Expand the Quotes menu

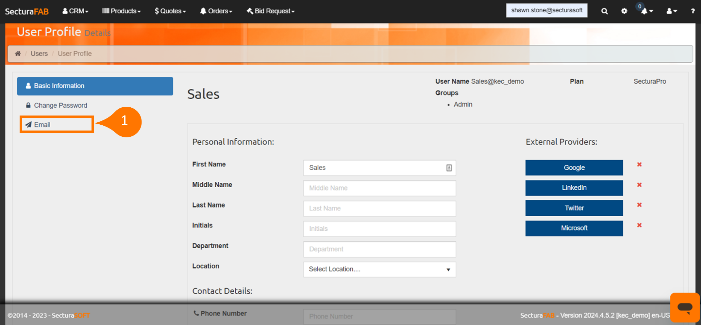[170, 11]
